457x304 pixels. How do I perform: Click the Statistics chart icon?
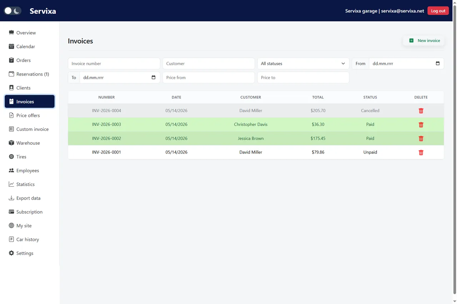(x=11, y=184)
